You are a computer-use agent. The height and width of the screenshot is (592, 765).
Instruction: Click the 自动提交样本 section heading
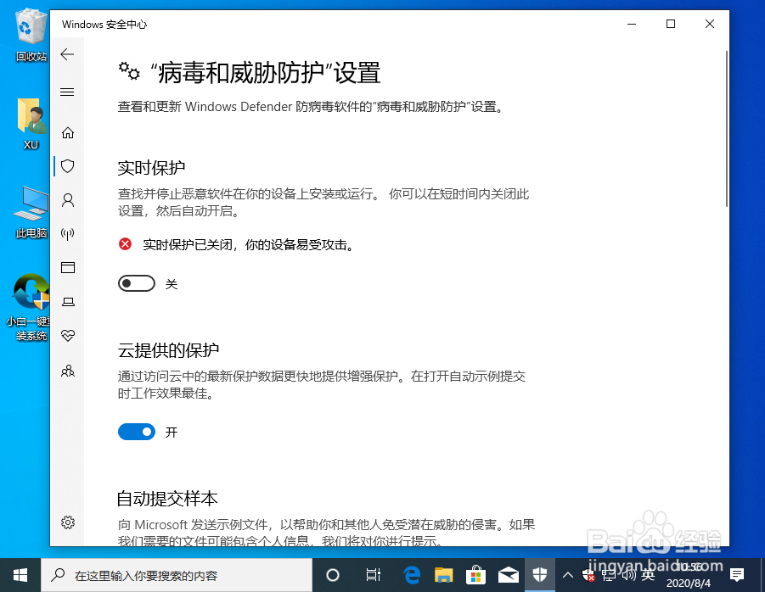(x=167, y=499)
